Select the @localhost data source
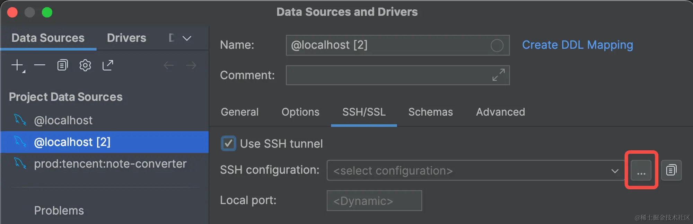 point(105,120)
